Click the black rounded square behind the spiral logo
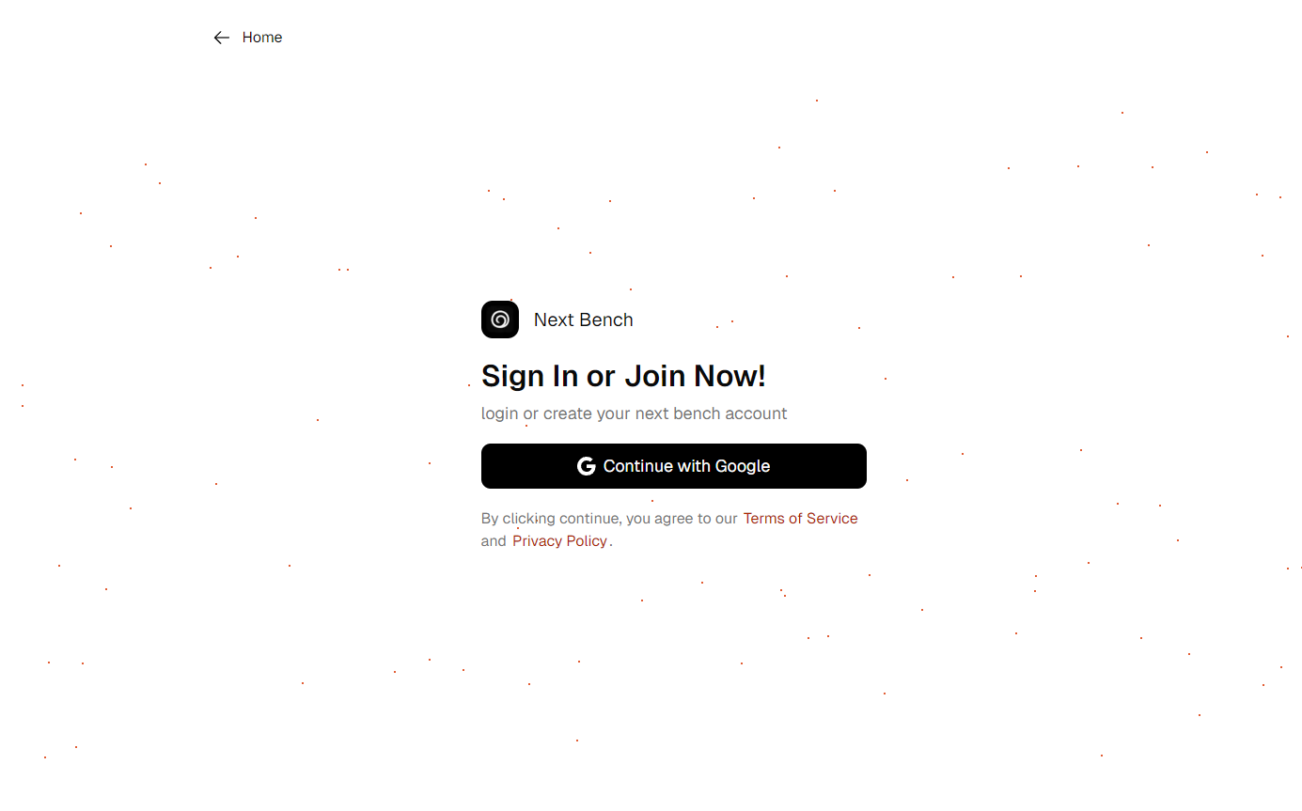1302x811 pixels. pos(500,320)
